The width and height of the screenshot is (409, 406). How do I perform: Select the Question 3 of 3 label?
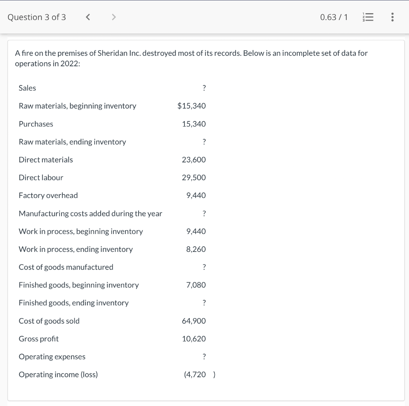(x=36, y=17)
